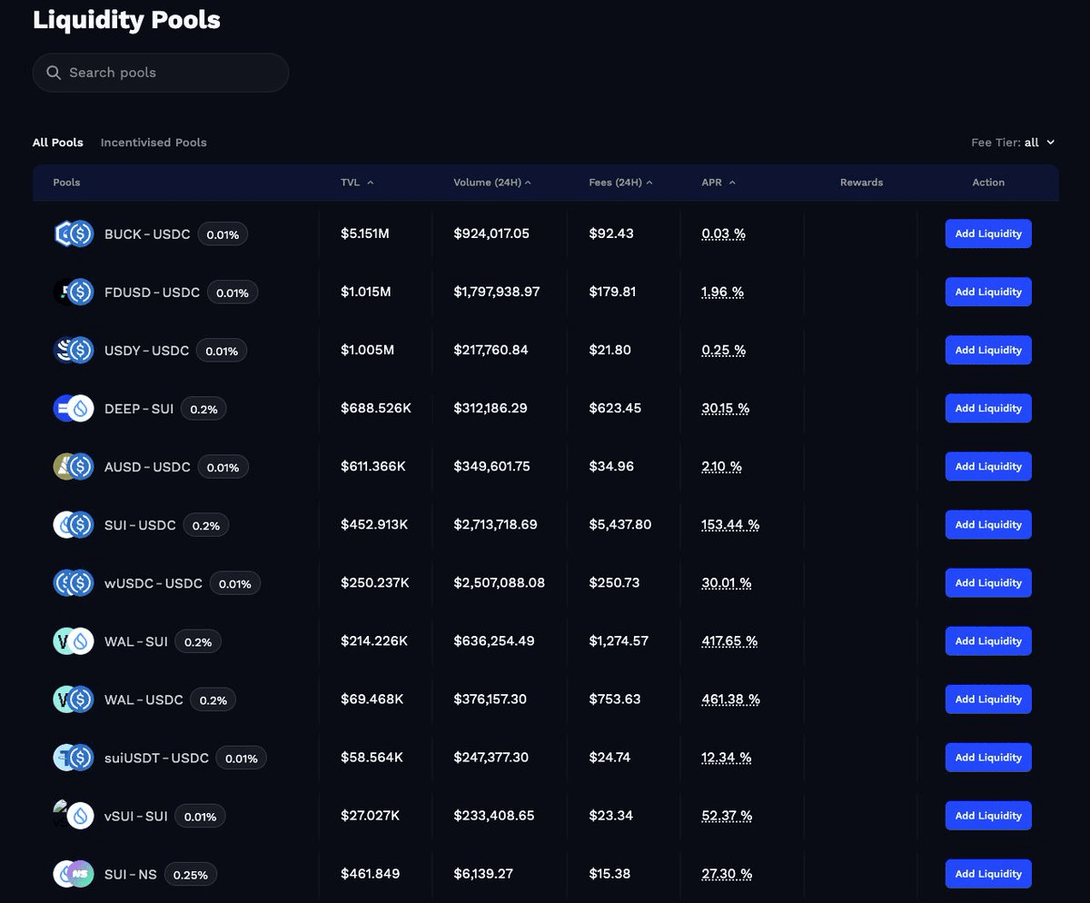
Task: Click the search magnifier icon
Action: tap(54, 73)
